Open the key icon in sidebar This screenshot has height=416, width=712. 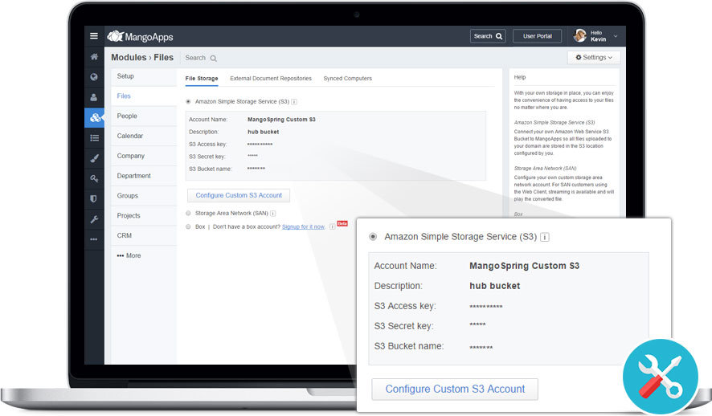(94, 179)
